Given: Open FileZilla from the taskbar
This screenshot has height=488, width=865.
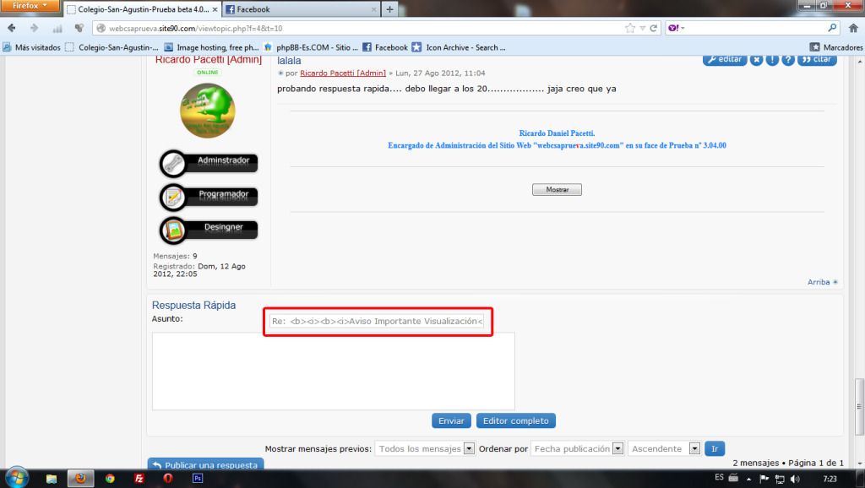Looking at the screenshot, I should [139, 478].
